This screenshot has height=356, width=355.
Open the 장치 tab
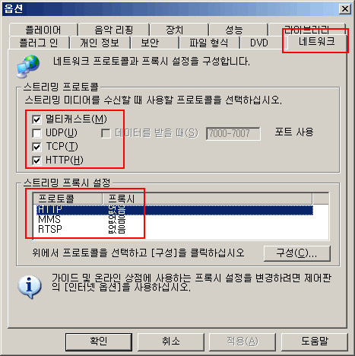175,30
